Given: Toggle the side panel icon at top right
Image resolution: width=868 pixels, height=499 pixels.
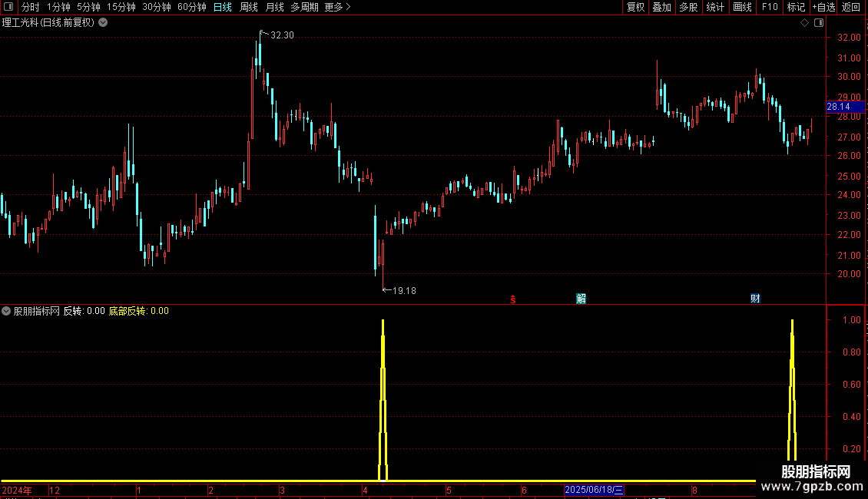Looking at the screenshot, I should tap(819, 23).
